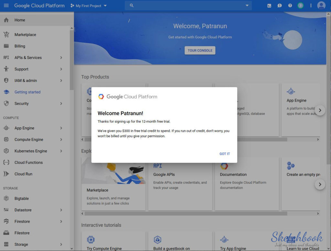Screen dimensions: 331x251
Task: Dismiss welcome dialog with GOT IT
Action: [225, 154]
